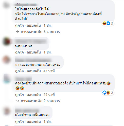
Task: Like the monkey comment via ถูกใจ
Action: click(x=20, y=95)
